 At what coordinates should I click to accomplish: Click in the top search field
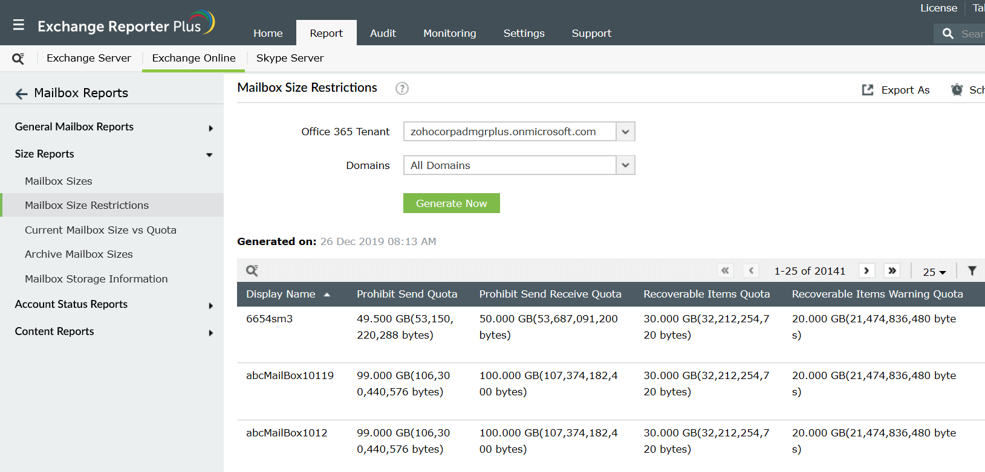(971, 34)
